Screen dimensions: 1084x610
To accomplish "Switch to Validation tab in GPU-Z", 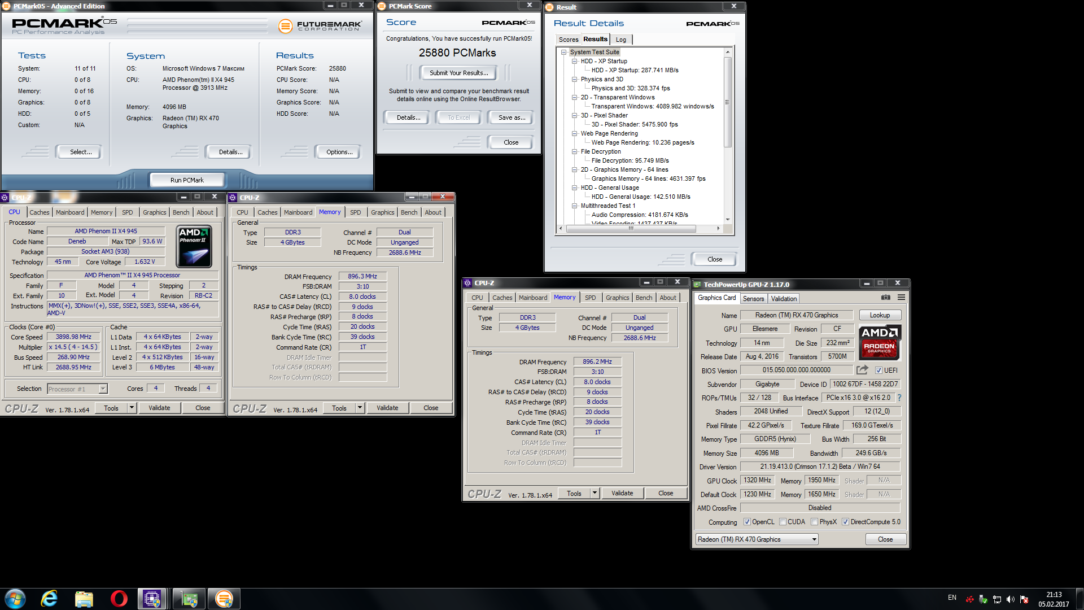I will tap(784, 299).
